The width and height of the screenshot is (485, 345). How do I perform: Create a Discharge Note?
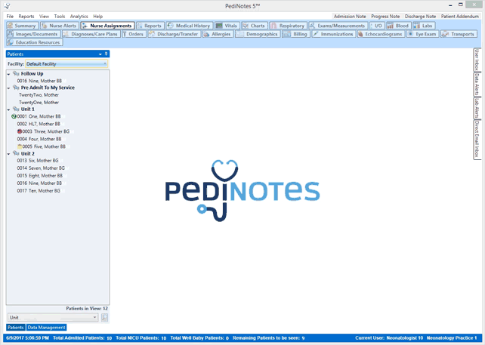click(x=420, y=17)
